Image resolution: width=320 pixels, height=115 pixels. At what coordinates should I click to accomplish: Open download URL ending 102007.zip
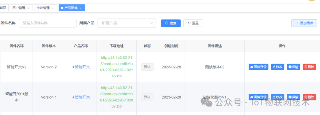[x=116, y=97]
